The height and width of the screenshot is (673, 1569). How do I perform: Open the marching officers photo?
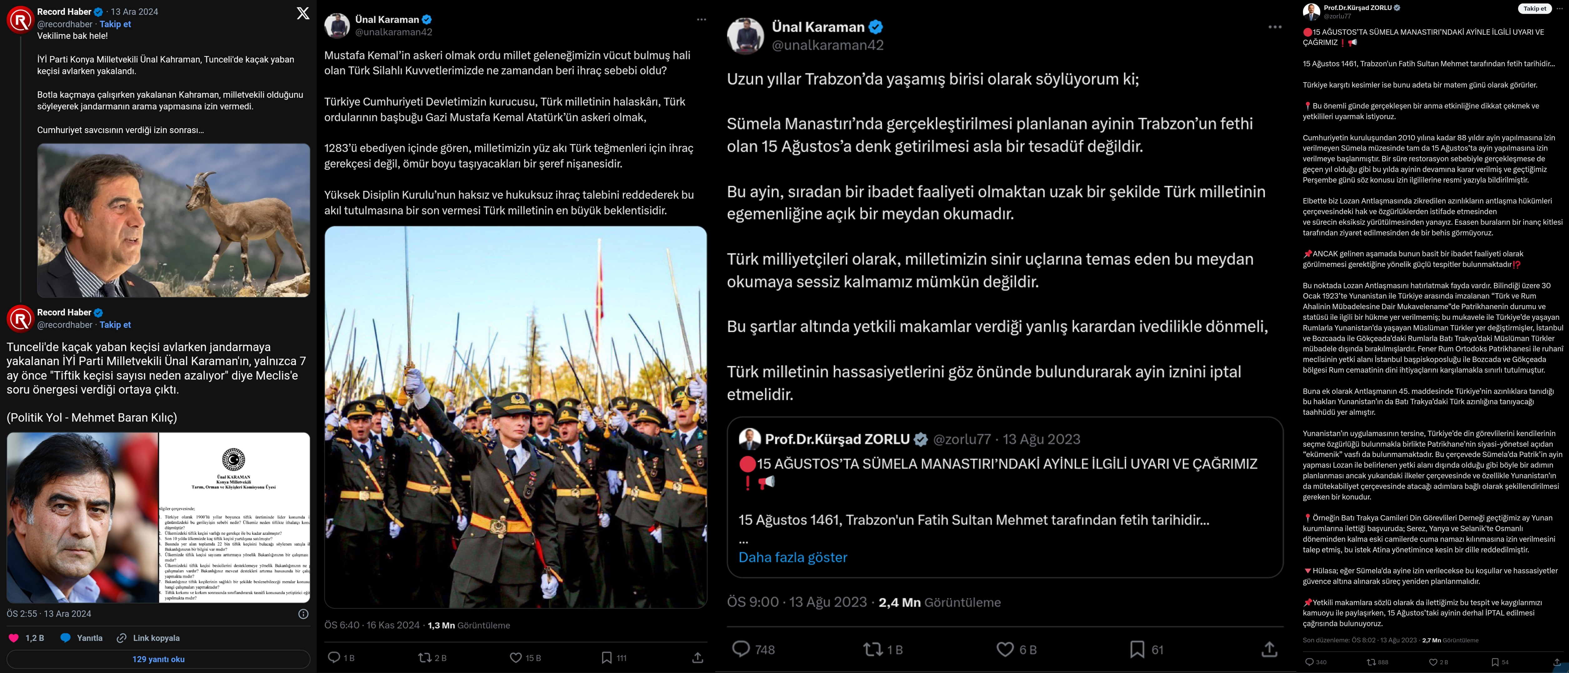pos(515,417)
